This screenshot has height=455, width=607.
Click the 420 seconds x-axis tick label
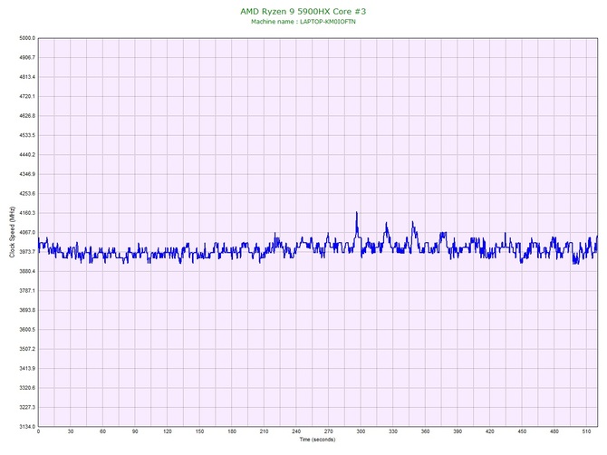(x=490, y=431)
